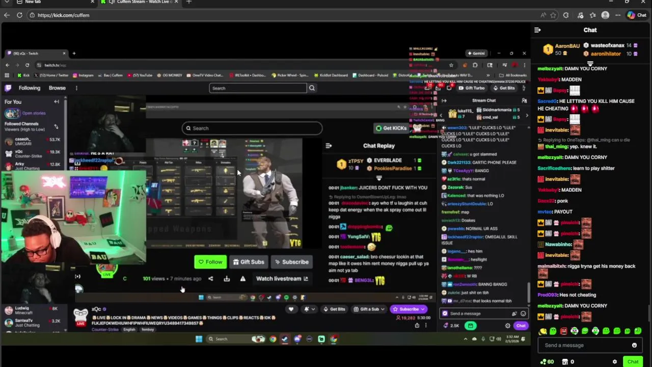Image resolution: width=652 pixels, height=367 pixels.
Task: Open the channel points balance showing 60
Action: (x=547, y=362)
